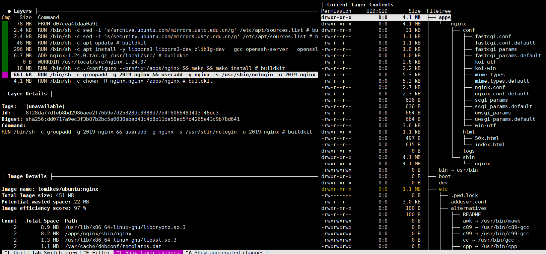
Task: Click the /var/cache/debconf/templates.dat path
Action: coord(113,246)
